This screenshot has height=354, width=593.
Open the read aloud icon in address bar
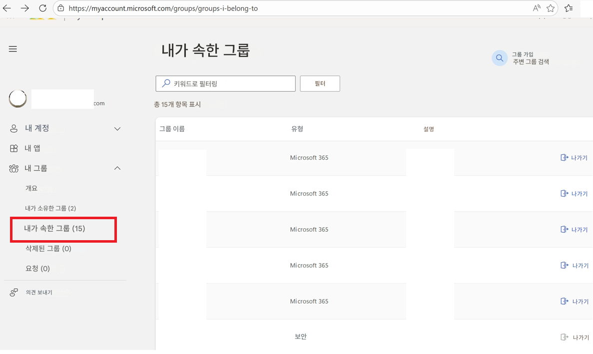click(x=536, y=8)
